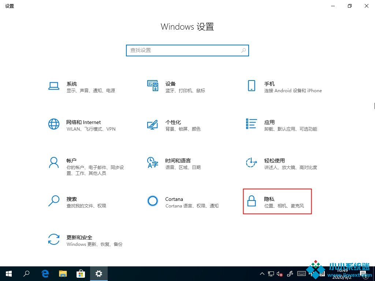The image size is (375, 281).
Task: Open 手机 settings title
Action: [x=269, y=84]
